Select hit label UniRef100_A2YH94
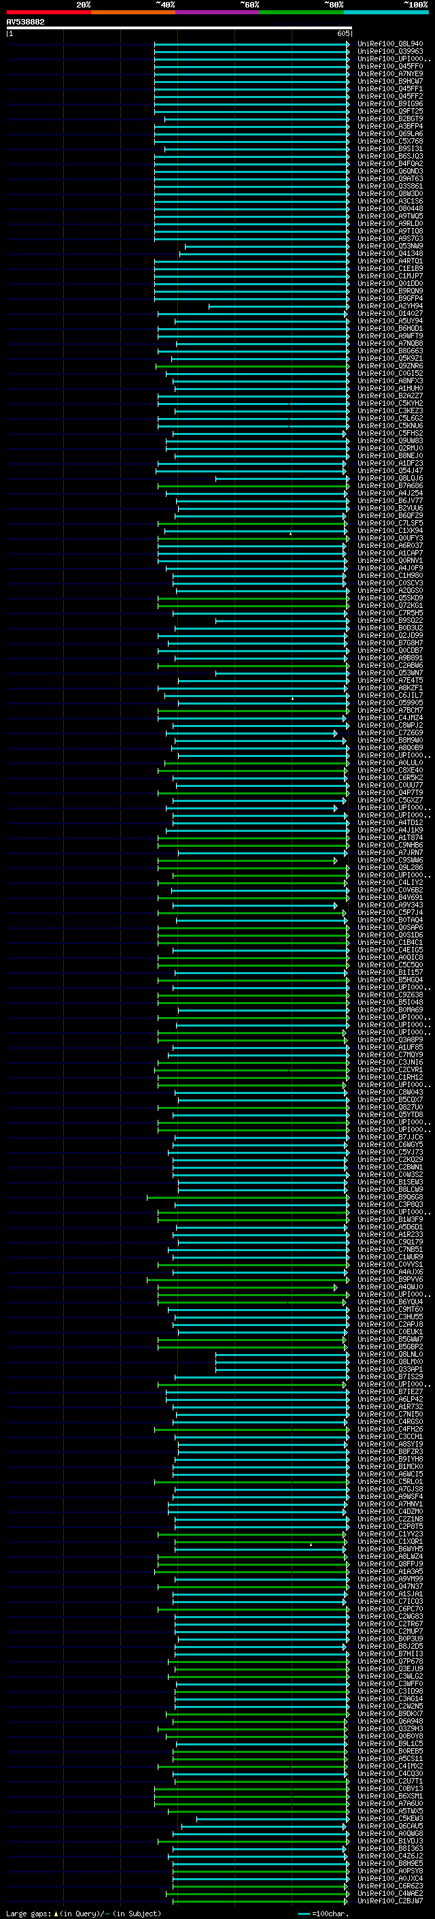Viewport: 435px width, 1919px height. 390,306
